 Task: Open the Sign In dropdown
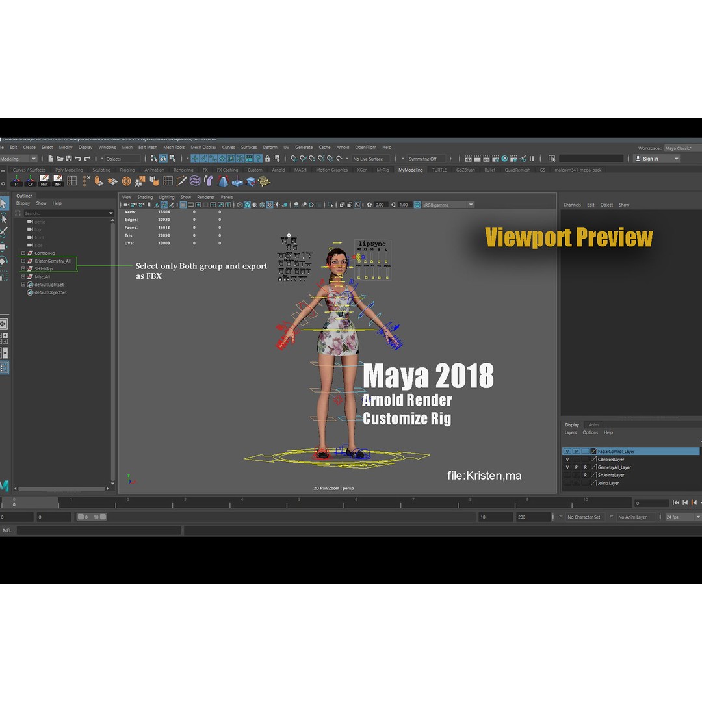pos(656,159)
